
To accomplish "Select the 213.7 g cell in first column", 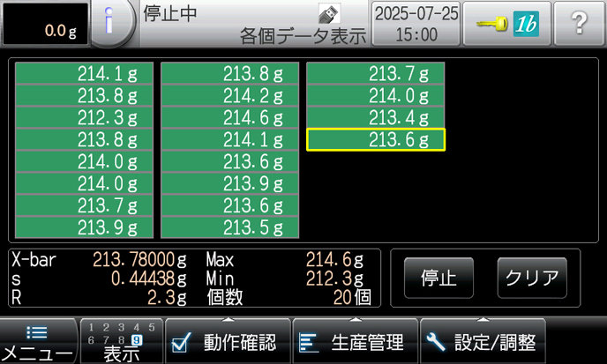I will [84, 205].
